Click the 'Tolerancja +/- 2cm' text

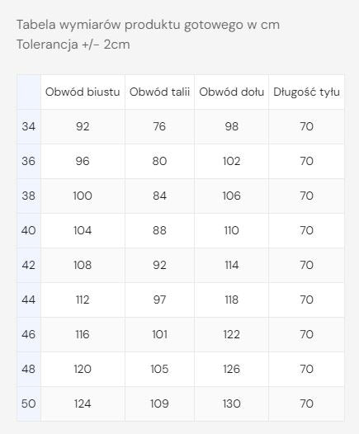73,45
